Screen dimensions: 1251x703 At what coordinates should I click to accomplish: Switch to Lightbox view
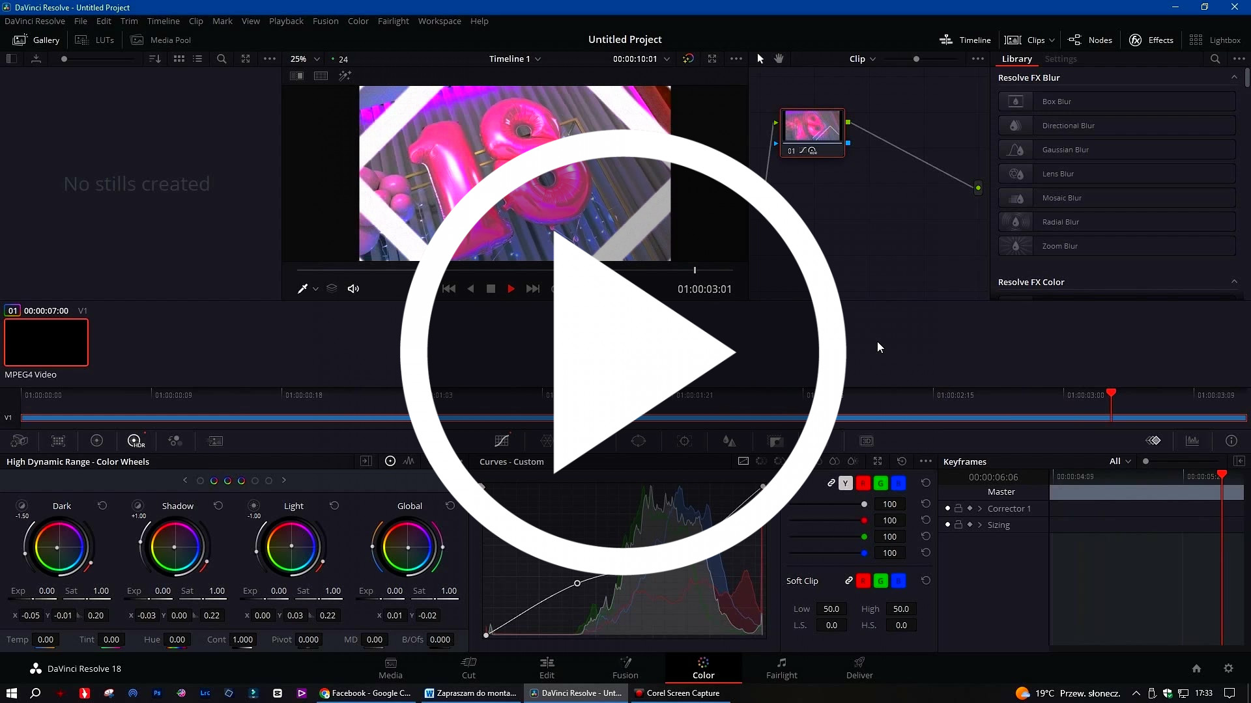pos(1215,40)
